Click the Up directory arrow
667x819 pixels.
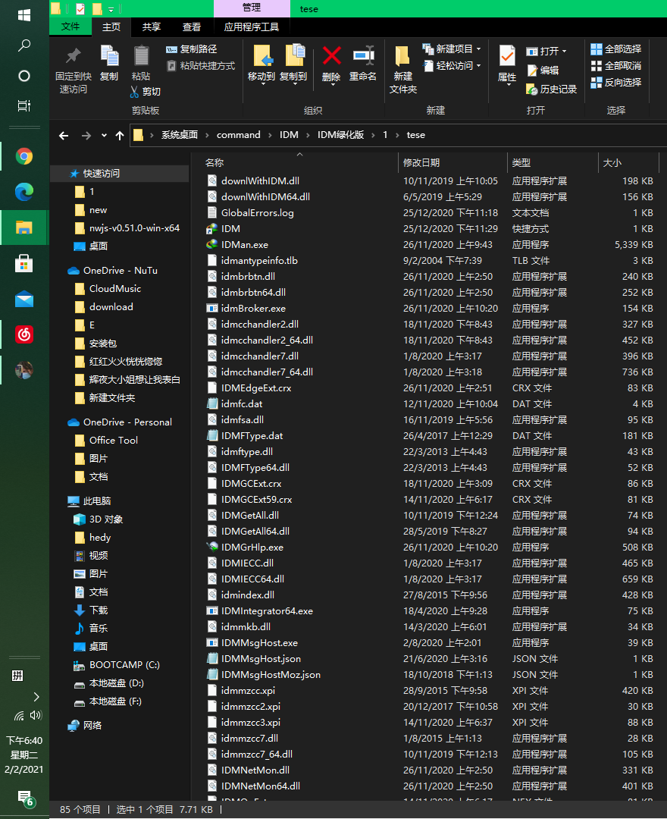click(119, 135)
